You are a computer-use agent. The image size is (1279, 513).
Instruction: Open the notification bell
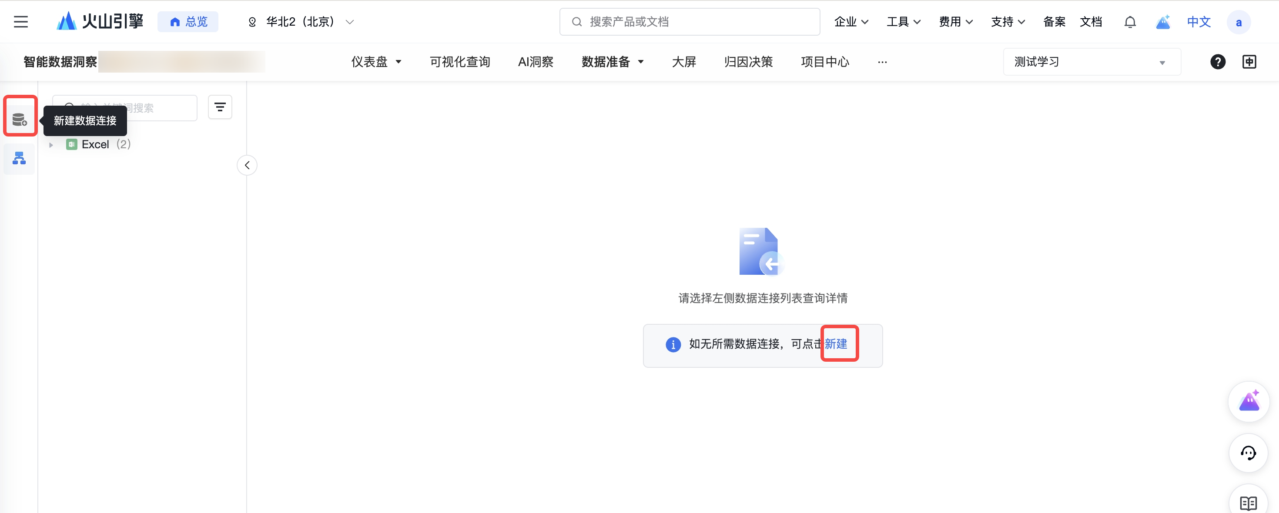(x=1129, y=22)
